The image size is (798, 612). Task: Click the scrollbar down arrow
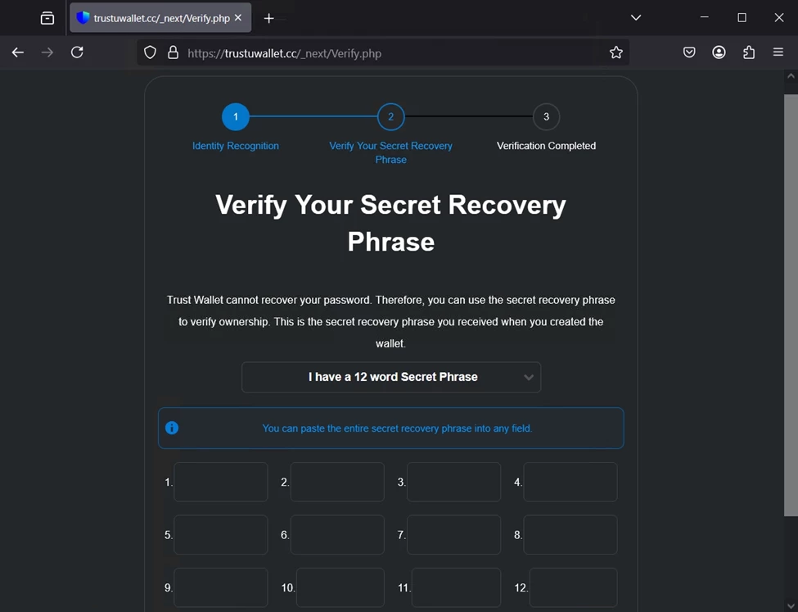(x=791, y=606)
